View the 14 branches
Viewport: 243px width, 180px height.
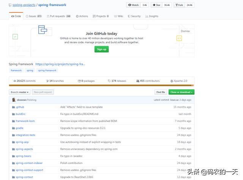[55, 81]
